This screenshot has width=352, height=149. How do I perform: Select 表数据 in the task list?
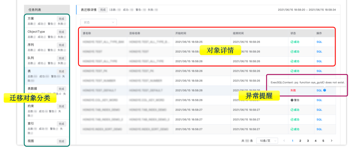(33, 88)
